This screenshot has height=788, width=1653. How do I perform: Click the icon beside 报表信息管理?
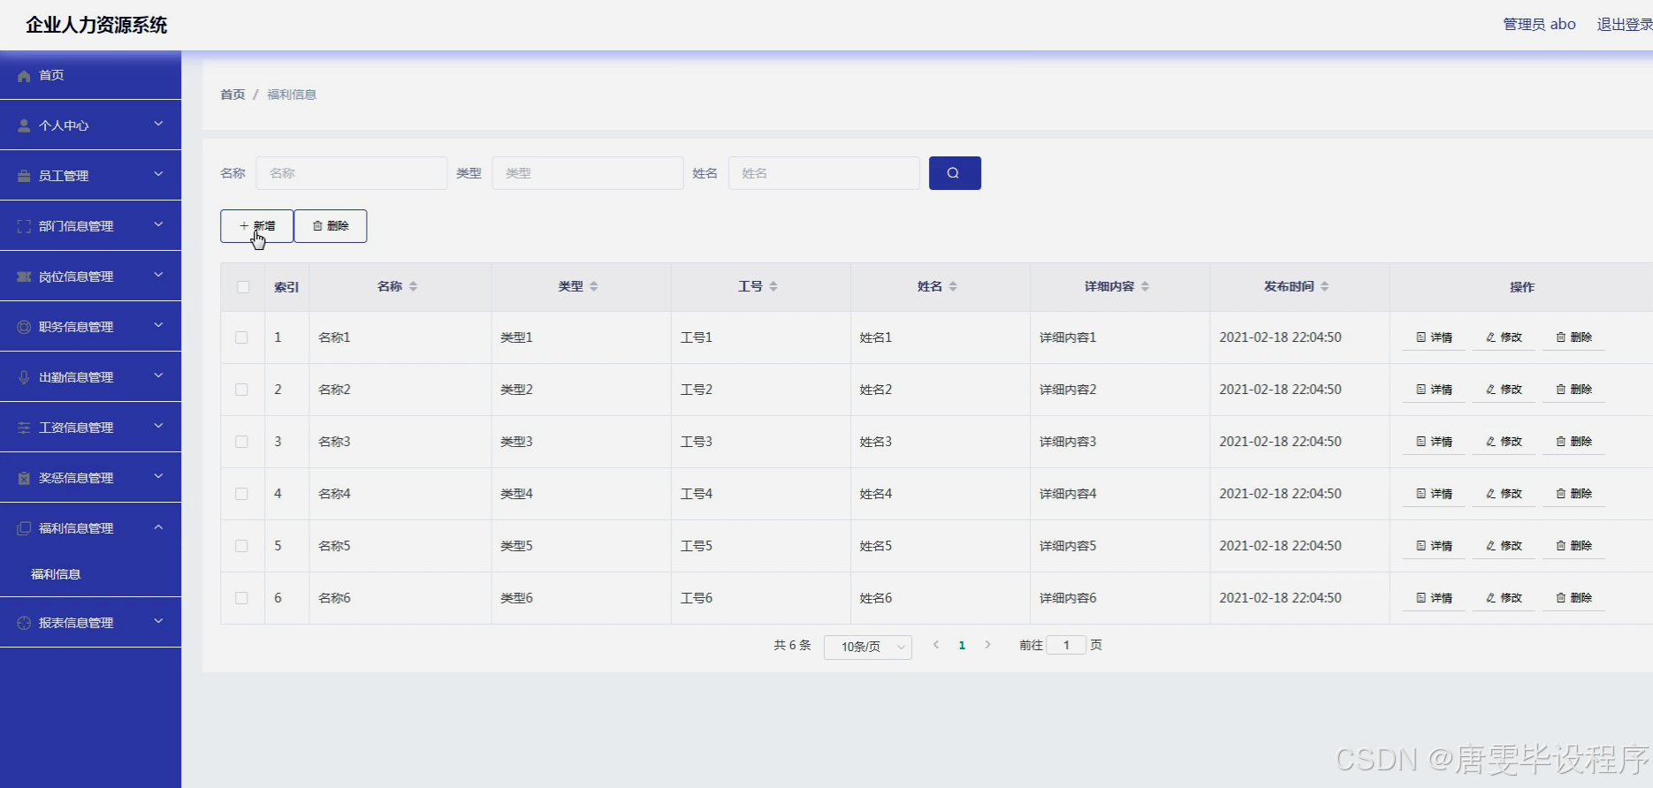tap(24, 623)
